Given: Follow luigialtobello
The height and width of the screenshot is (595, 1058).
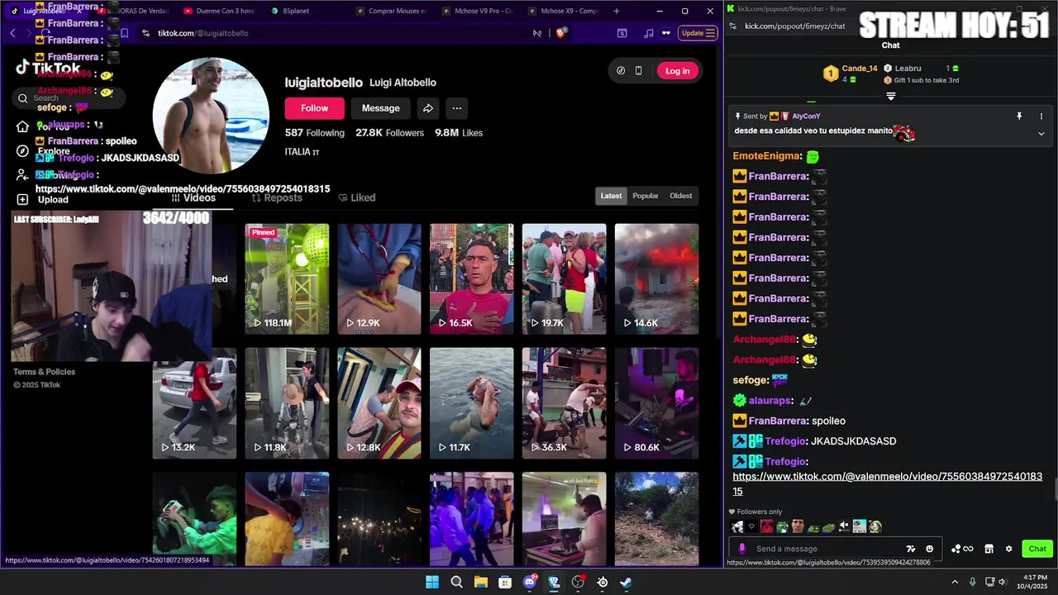Looking at the screenshot, I should (x=314, y=108).
